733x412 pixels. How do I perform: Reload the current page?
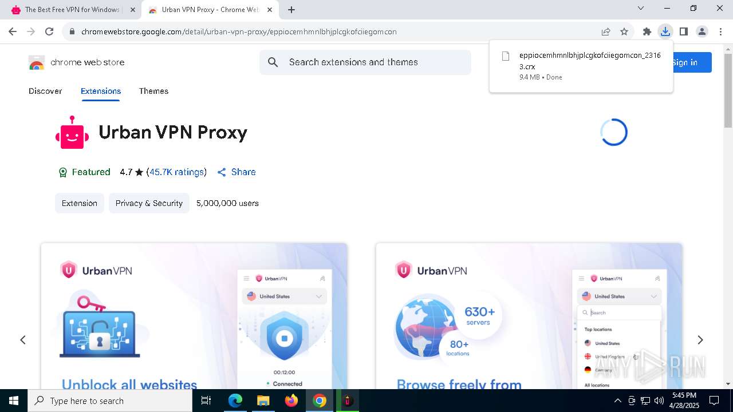pos(49,31)
